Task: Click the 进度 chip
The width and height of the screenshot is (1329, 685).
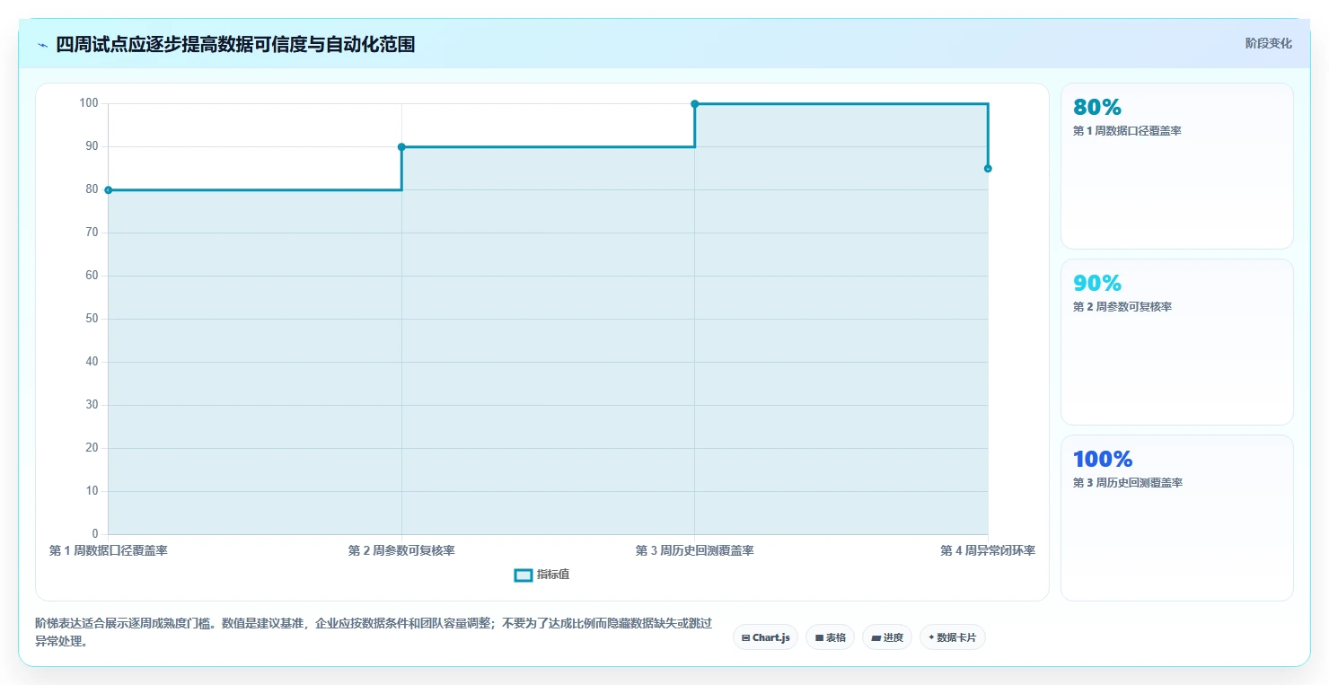Action: click(x=887, y=637)
